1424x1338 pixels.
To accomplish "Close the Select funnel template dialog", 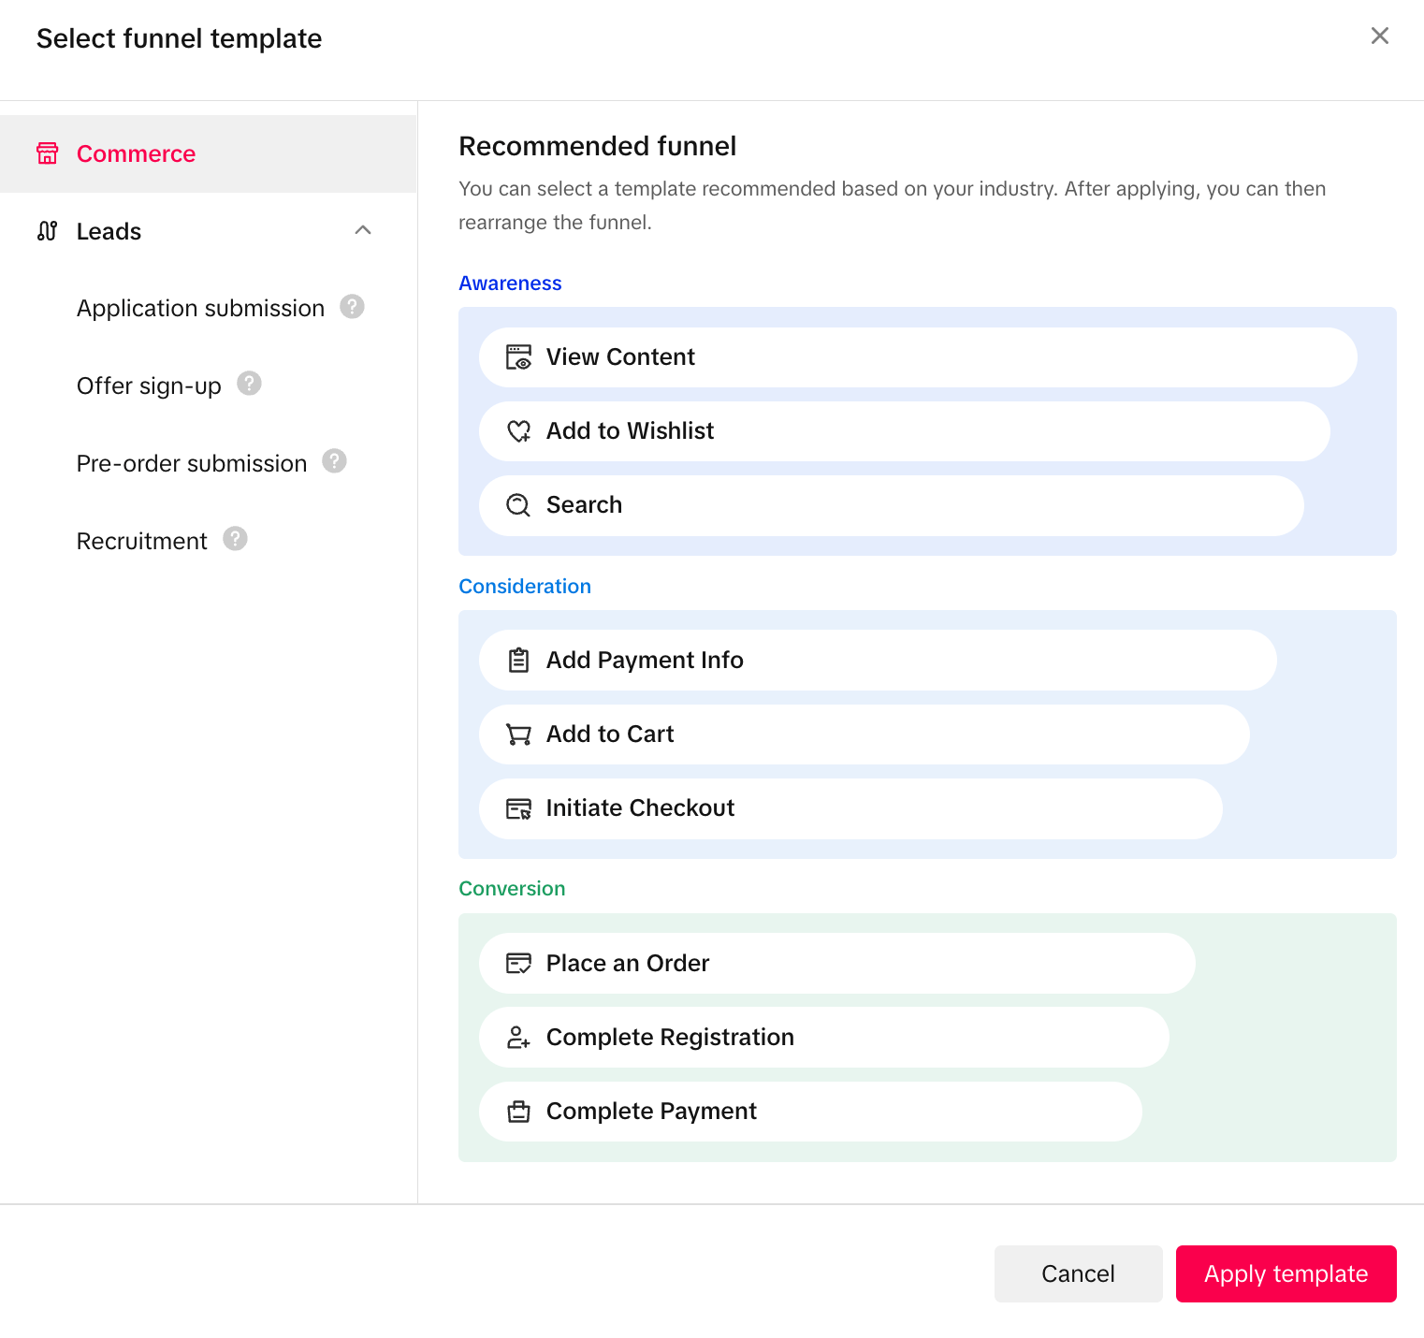I will pos(1379,36).
